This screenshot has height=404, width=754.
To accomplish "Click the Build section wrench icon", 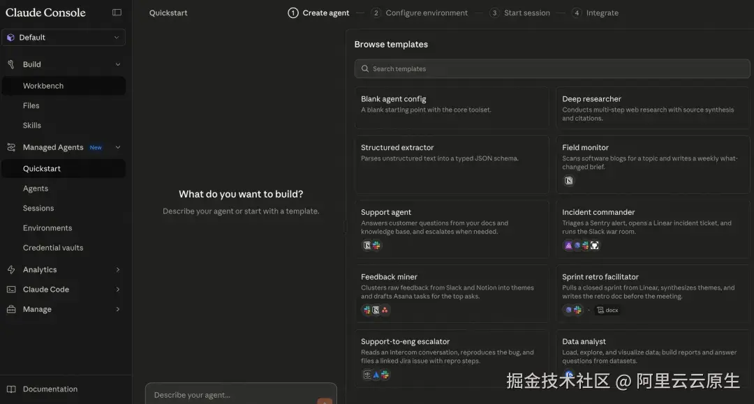I will pos(11,64).
